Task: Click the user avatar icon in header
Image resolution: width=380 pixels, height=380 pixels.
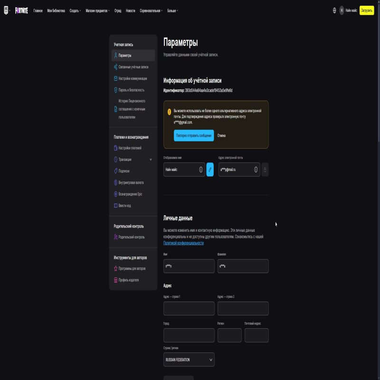Action: [342, 10]
